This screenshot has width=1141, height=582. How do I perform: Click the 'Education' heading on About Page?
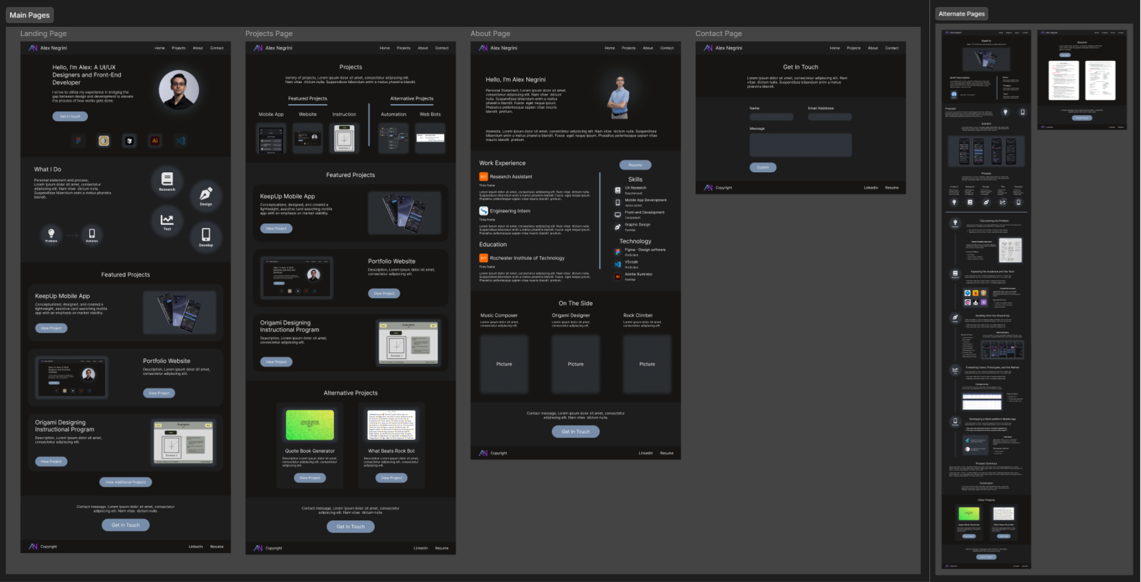[493, 244]
